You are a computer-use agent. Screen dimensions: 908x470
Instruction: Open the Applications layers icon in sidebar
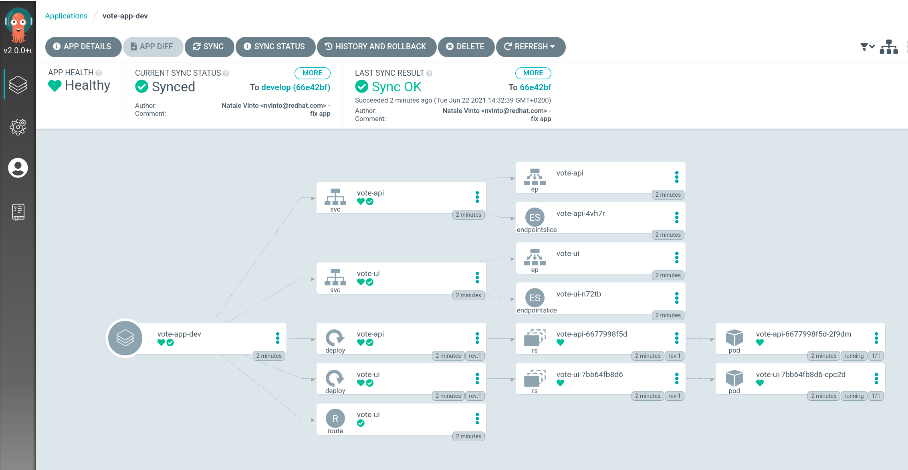click(18, 84)
